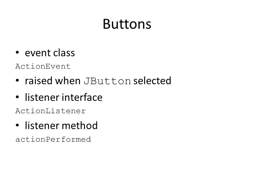Click the Buttons slide title

coord(127,24)
